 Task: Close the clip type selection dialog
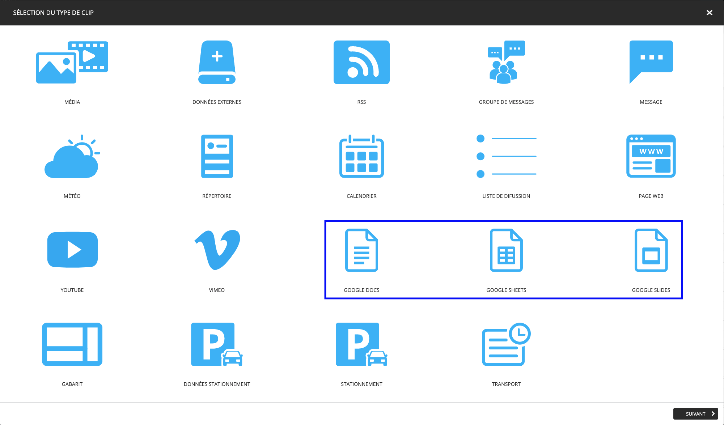coord(709,13)
